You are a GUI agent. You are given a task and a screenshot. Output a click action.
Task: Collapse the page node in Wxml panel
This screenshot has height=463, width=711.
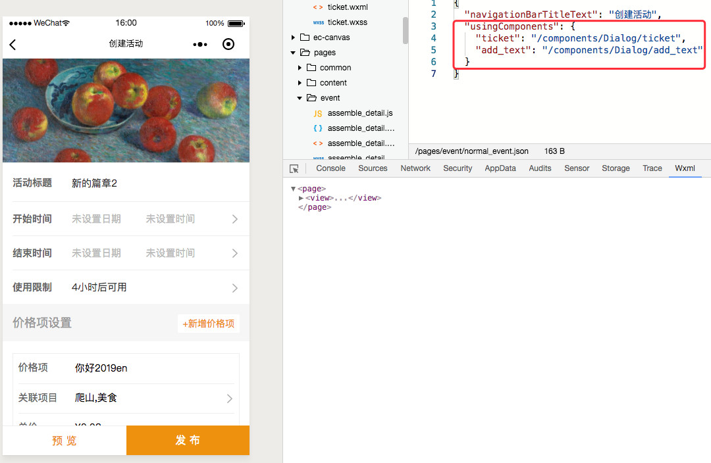click(x=294, y=189)
